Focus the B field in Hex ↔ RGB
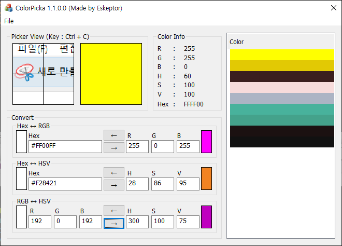 pyautogui.click(x=188, y=146)
